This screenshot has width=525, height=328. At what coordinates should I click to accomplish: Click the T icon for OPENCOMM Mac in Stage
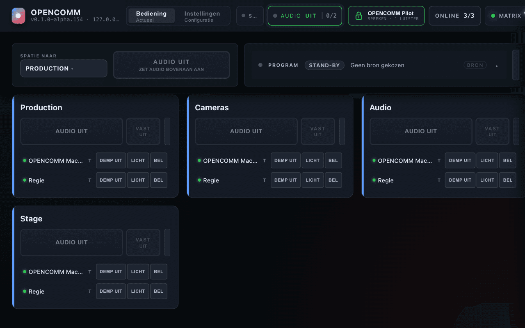pos(90,272)
